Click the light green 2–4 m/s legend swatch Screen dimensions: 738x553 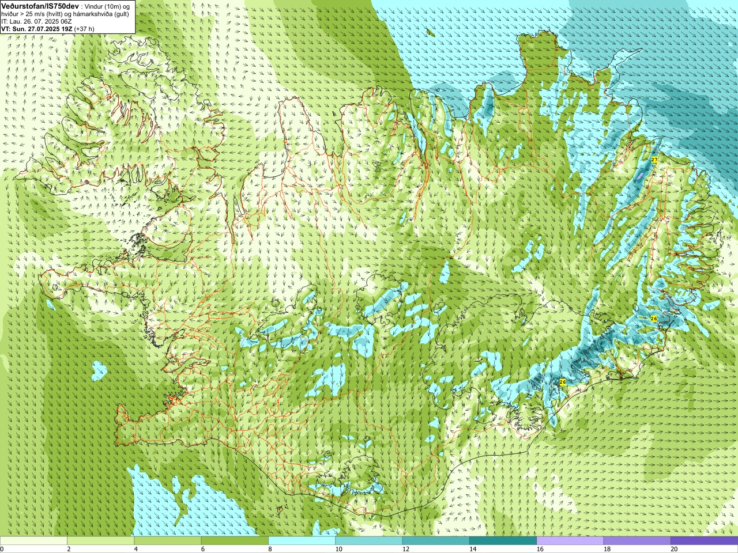[x=101, y=541]
